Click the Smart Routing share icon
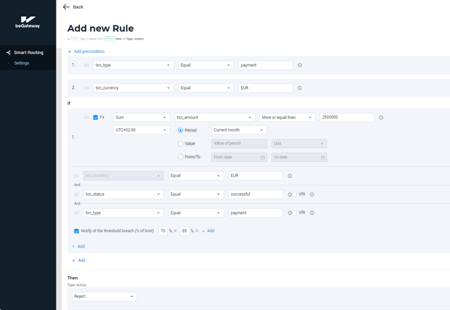 point(8,52)
